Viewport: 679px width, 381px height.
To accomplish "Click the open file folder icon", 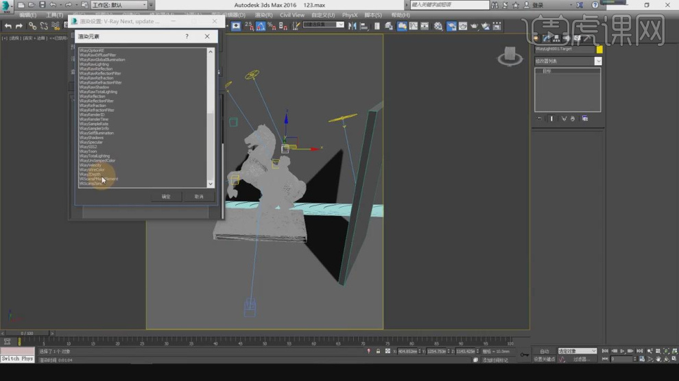I will (32, 5).
